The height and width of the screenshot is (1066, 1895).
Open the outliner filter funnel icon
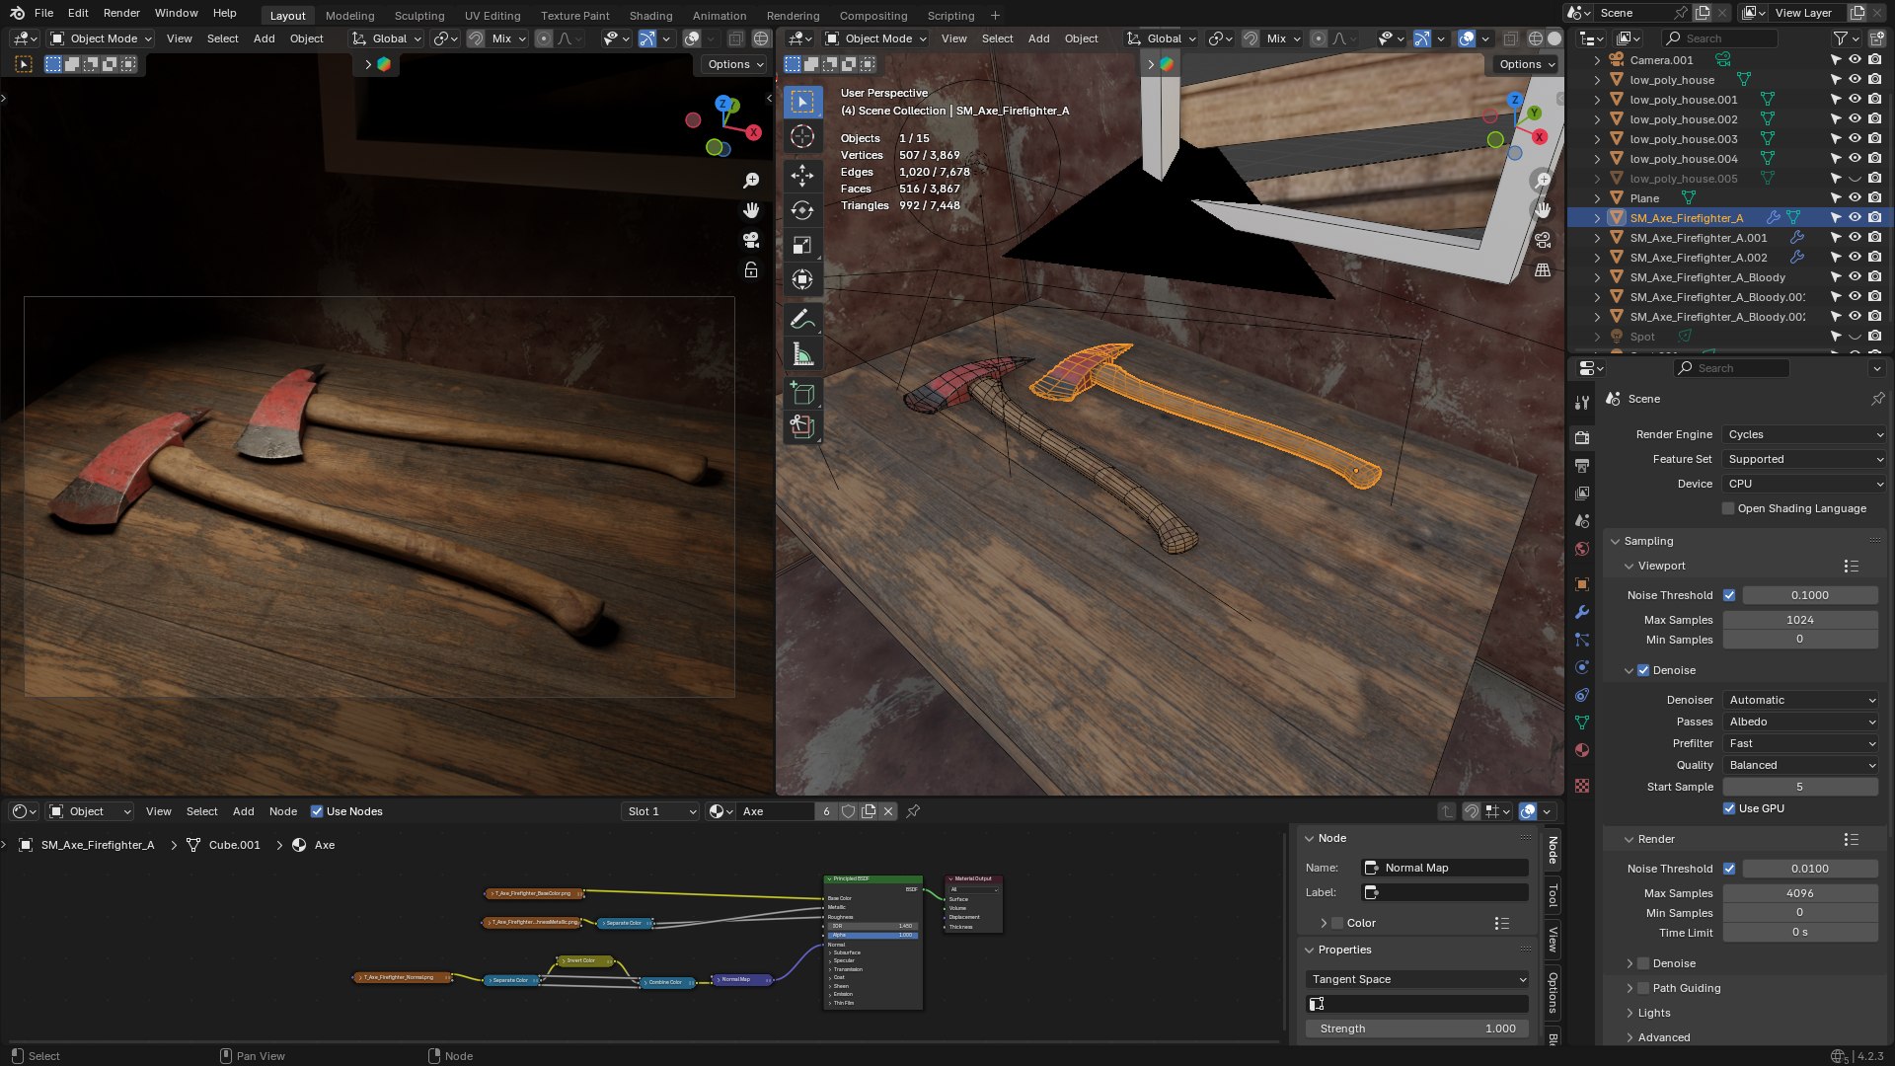click(1841, 38)
